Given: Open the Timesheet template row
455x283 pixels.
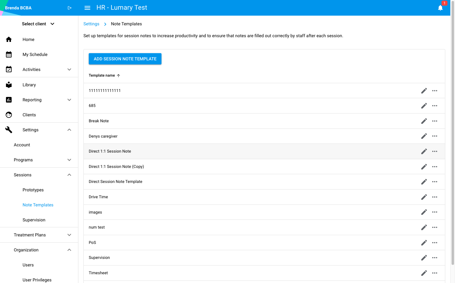Looking at the screenshot, I should pos(264,273).
